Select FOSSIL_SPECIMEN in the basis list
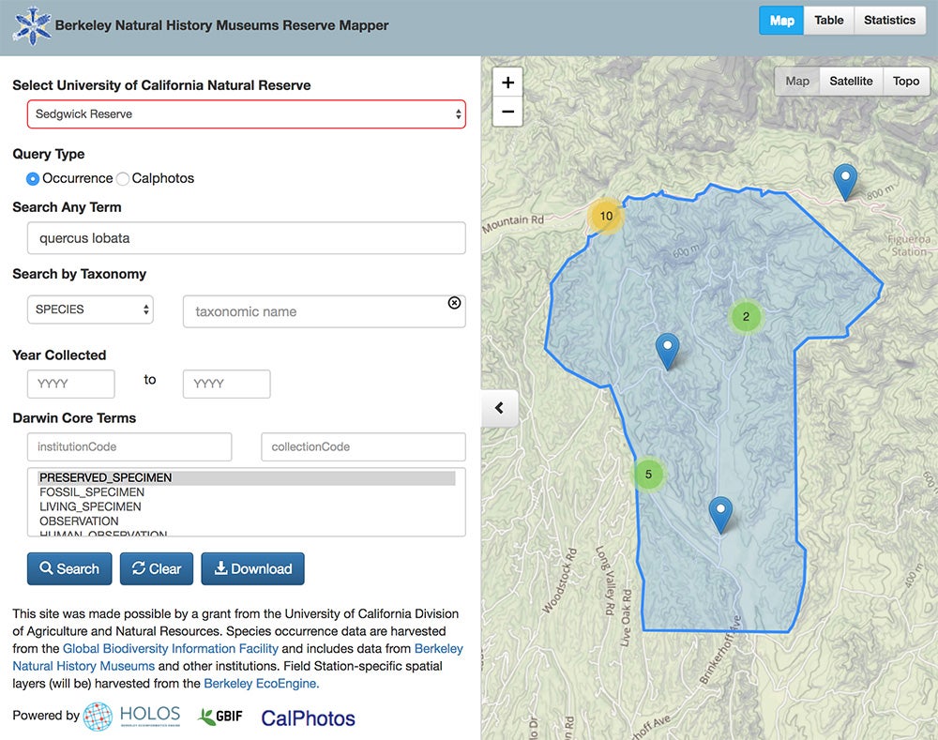Screen dimensions: 938x740 90,491
